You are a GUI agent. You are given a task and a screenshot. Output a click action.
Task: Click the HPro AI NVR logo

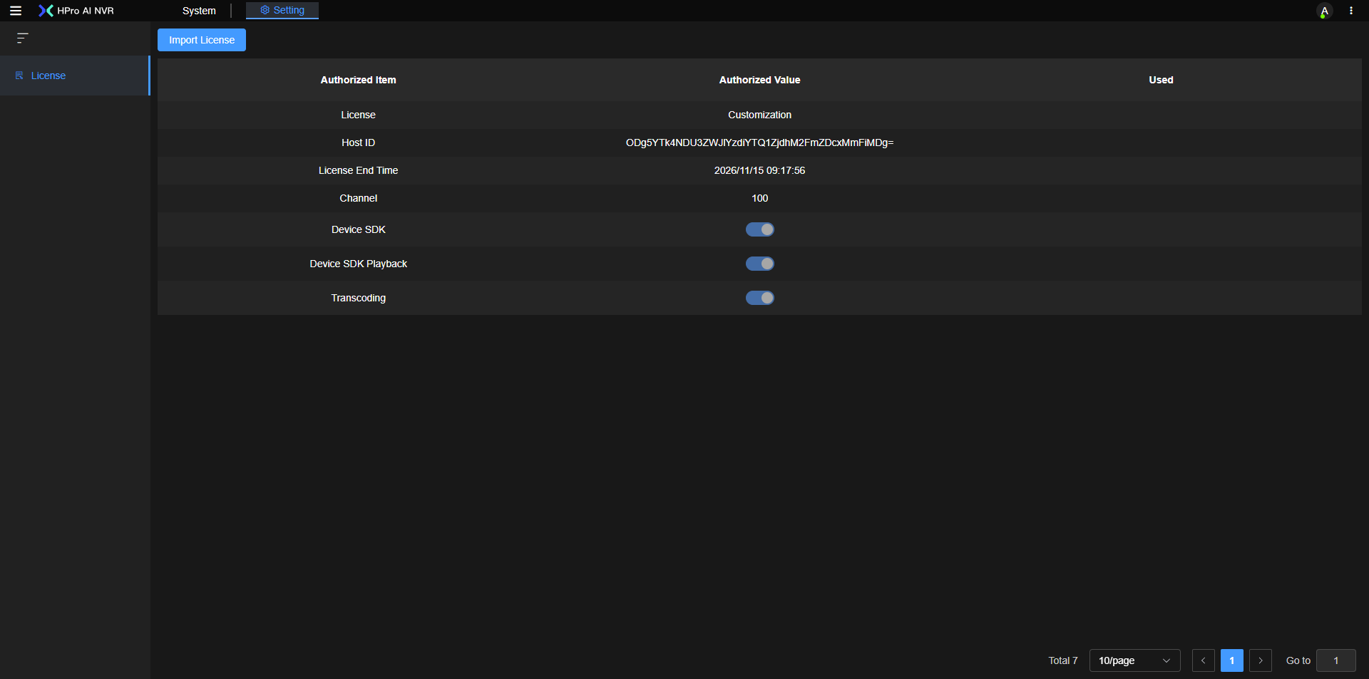[76, 11]
